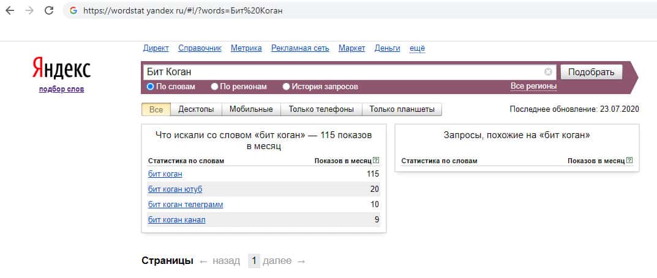The height and width of the screenshot is (278, 657).
Task: Select the "По регионам" radio button
Action: [x=214, y=87]
